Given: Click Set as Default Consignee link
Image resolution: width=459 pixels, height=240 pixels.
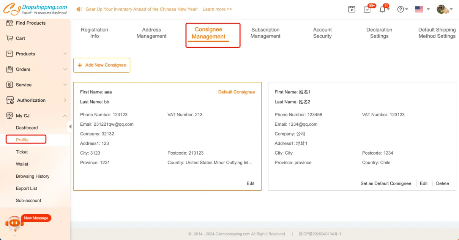Looking at the screenshot, I should [386, 183].
